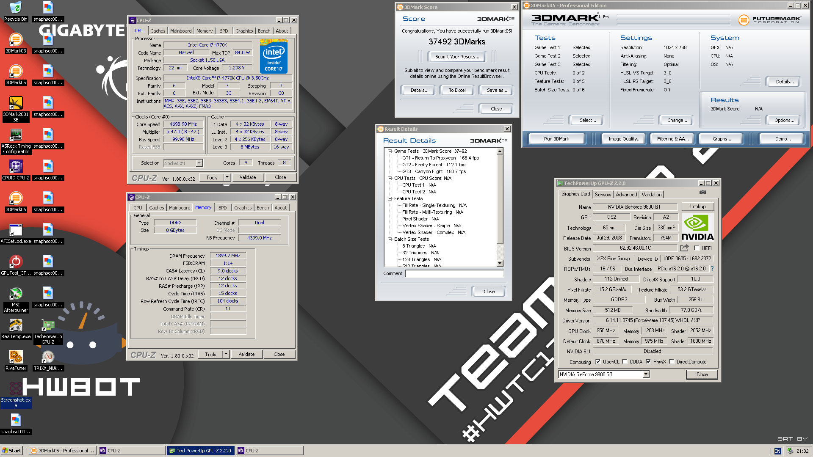Image resolution: width=813 pixels, height=457 pixels.
Task: Open the NVIDIA GeForce 9800 GT card dropdown
Action: 646,374
